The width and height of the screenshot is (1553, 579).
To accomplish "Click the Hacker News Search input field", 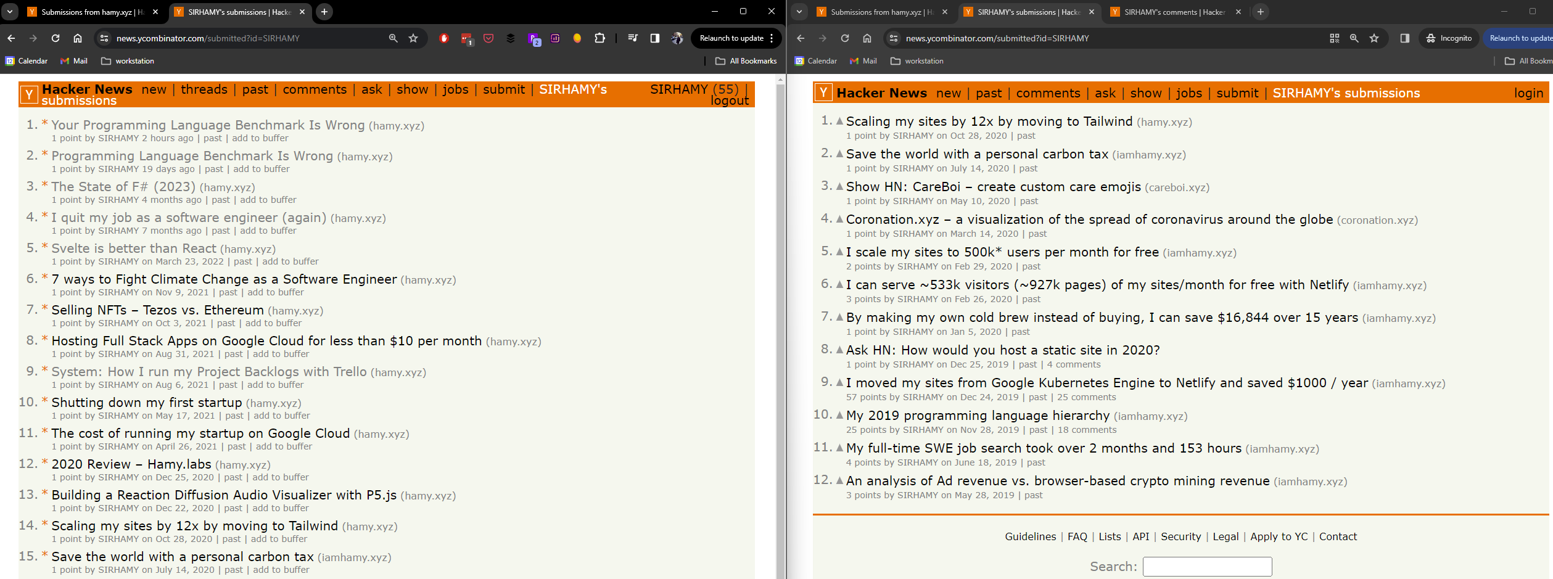I will [1207, 566].
